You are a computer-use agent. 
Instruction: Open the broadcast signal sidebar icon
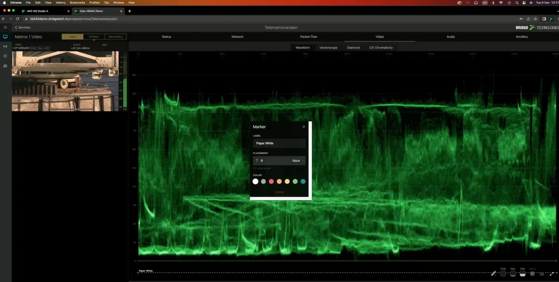pyautogui.click(x=5, y=46)
